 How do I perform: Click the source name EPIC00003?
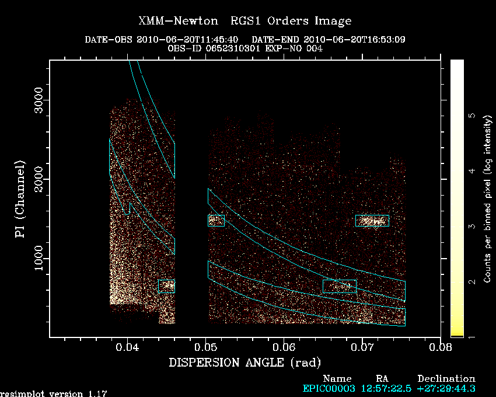(329, 388)
